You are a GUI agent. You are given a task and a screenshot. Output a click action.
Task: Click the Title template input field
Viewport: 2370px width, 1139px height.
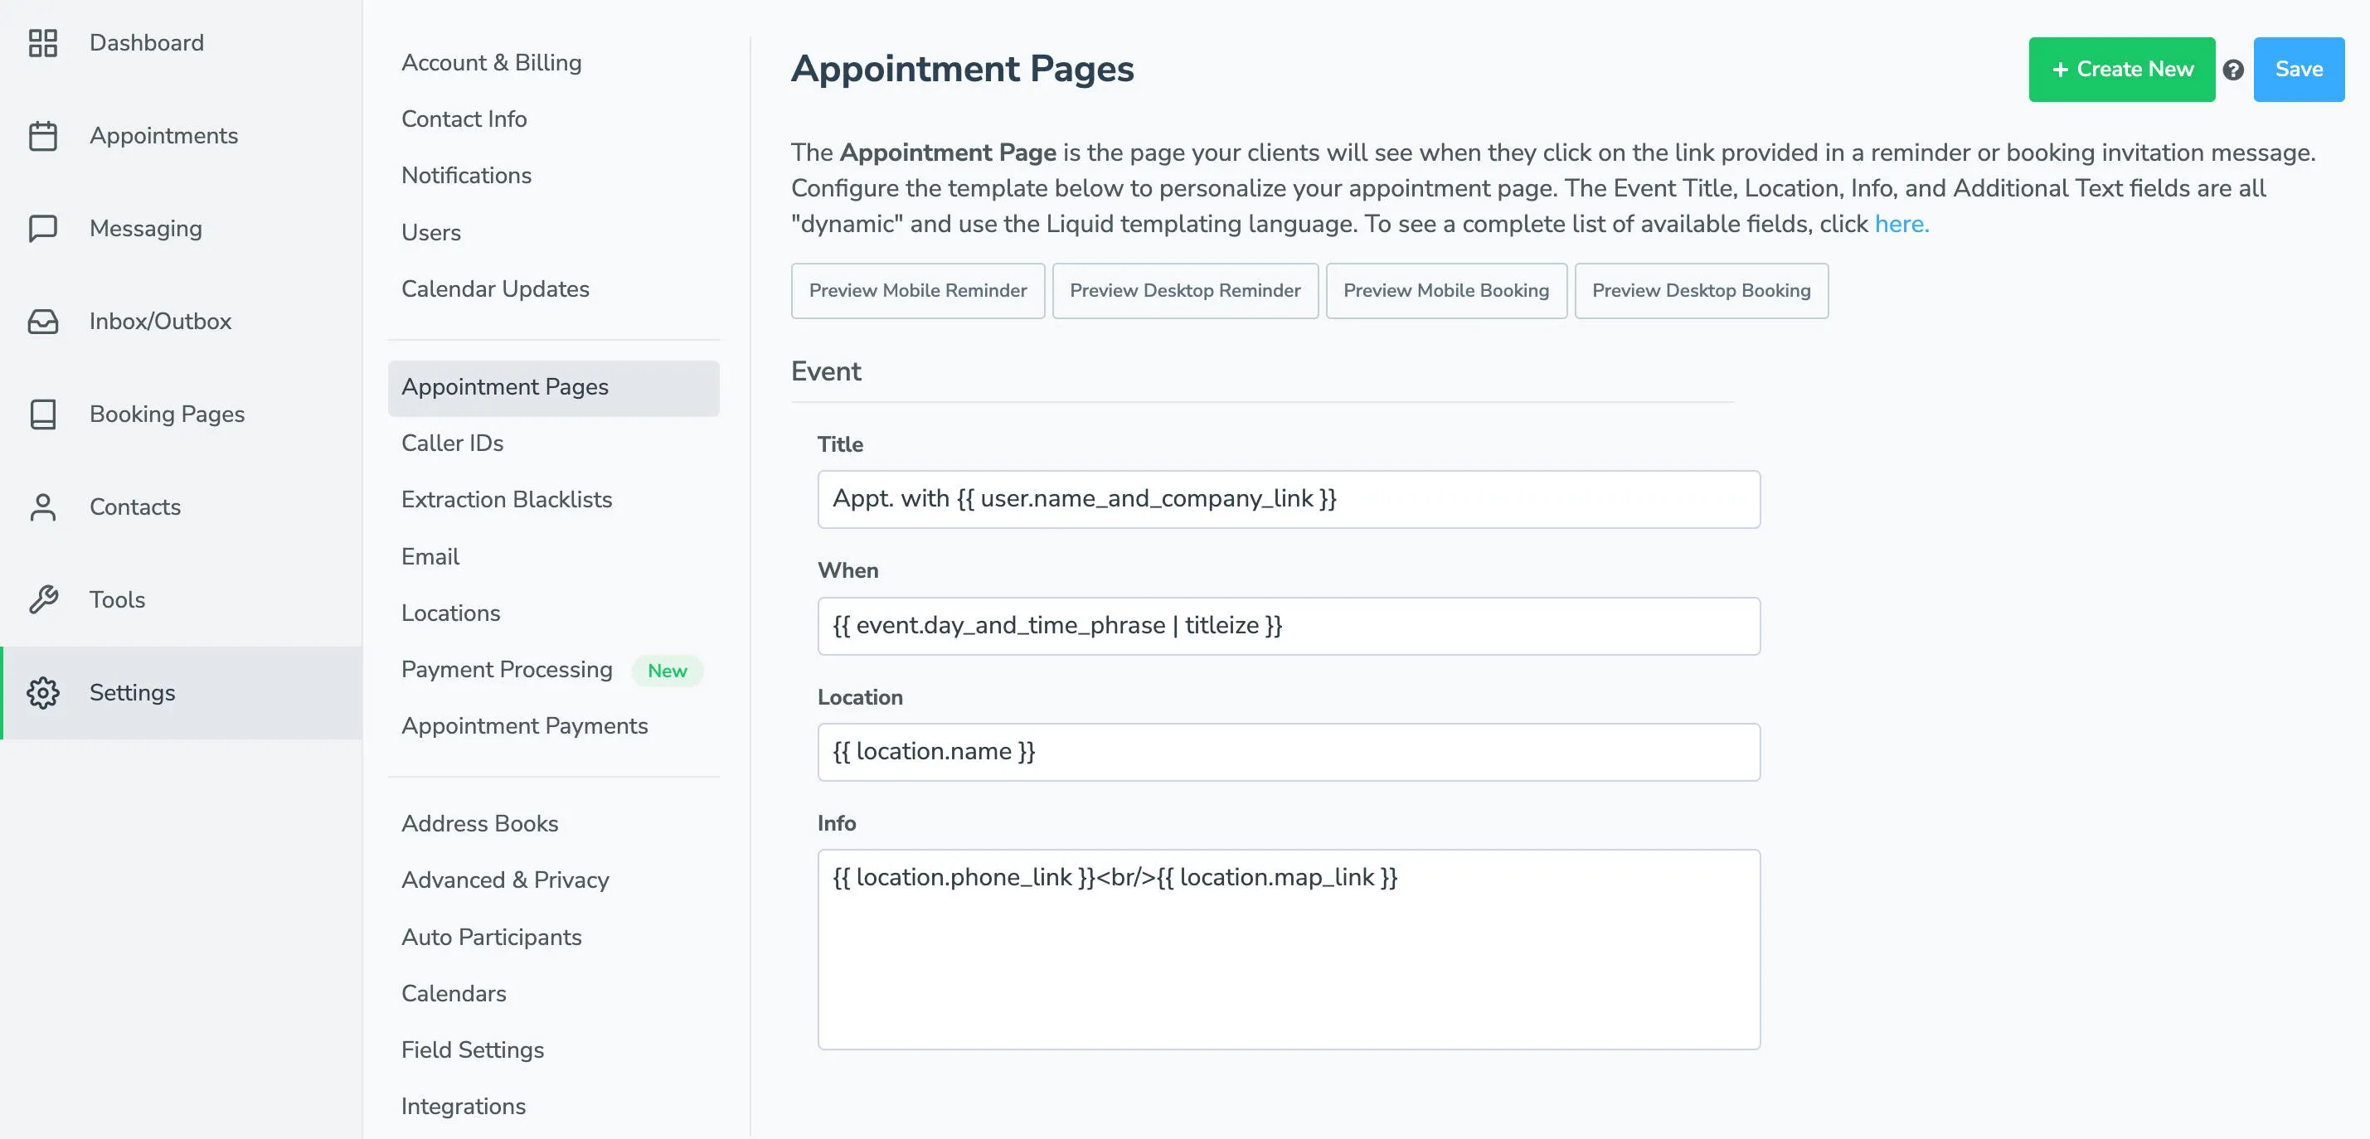pos(1288,499)
